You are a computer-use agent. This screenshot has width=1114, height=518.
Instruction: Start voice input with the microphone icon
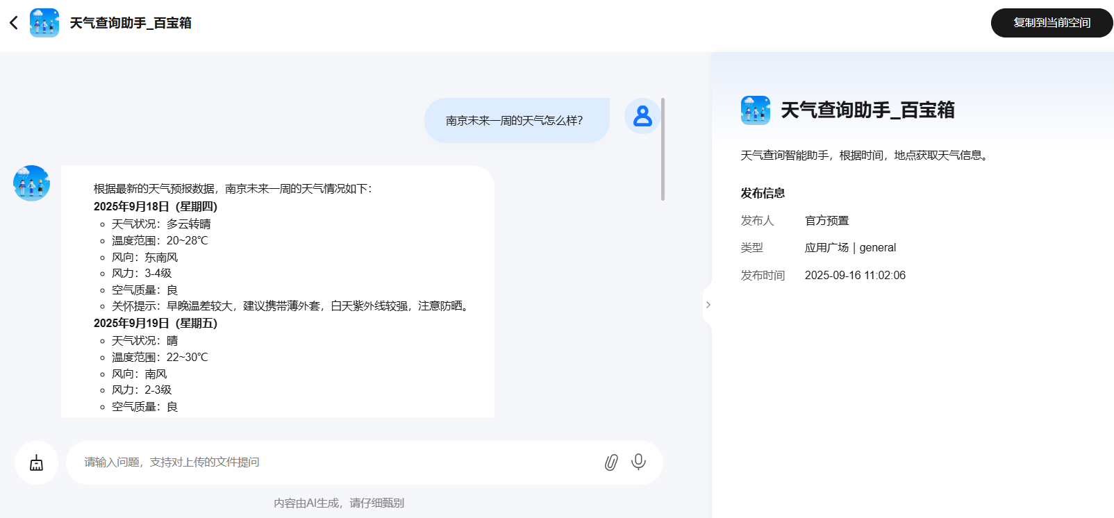click(638, 462)
